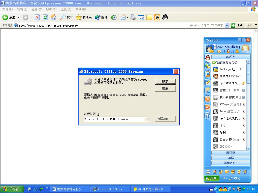Click the 输入关键字 search keyword field
The height and width of the screenshot is (193, 258).
point(209,25)
